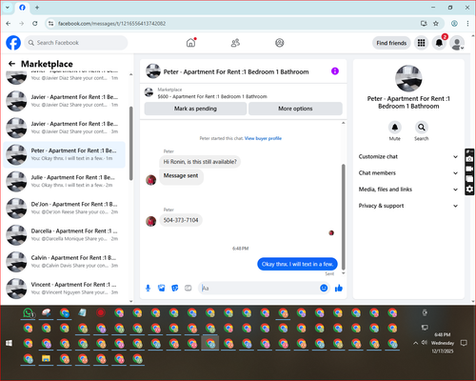Bookmark this page with the star

[436, 23]
